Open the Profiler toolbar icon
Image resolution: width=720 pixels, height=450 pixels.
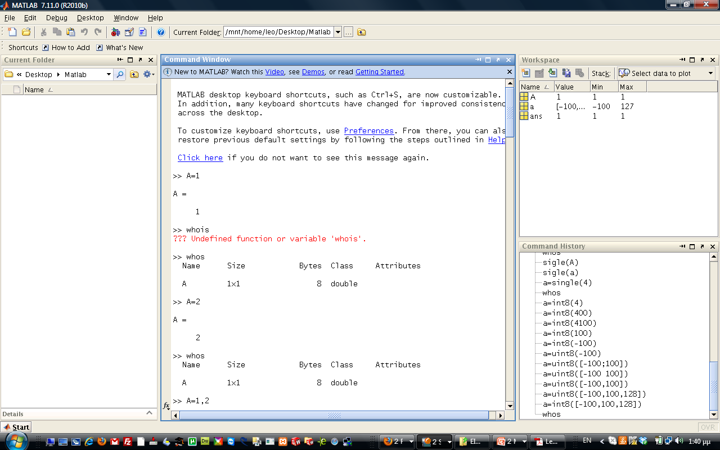[x=143, y=32]
